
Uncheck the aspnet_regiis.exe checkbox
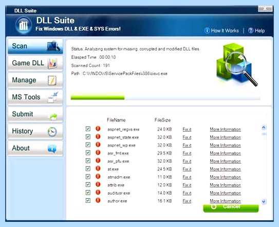coord(88,129)
